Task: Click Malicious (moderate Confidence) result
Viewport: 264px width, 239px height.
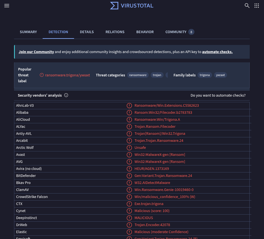Action: pos(161,232)
